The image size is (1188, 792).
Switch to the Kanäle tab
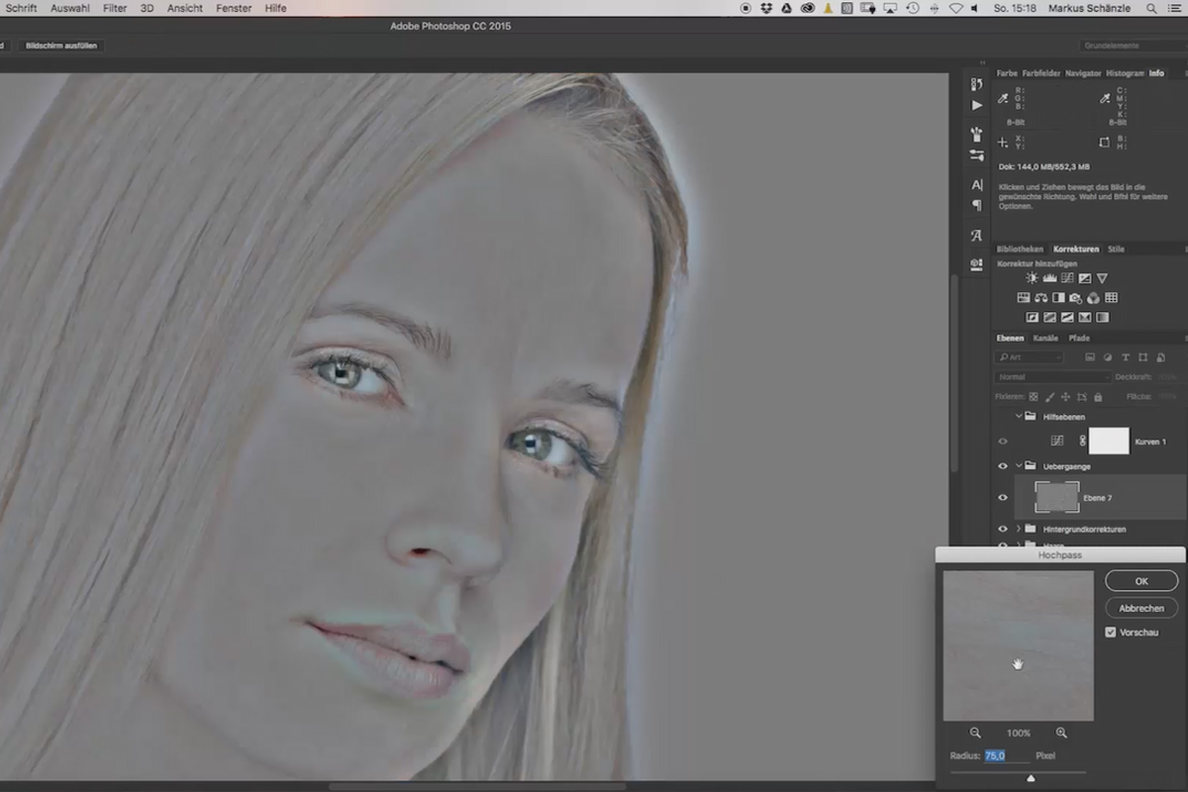[x=1045, y=338]
